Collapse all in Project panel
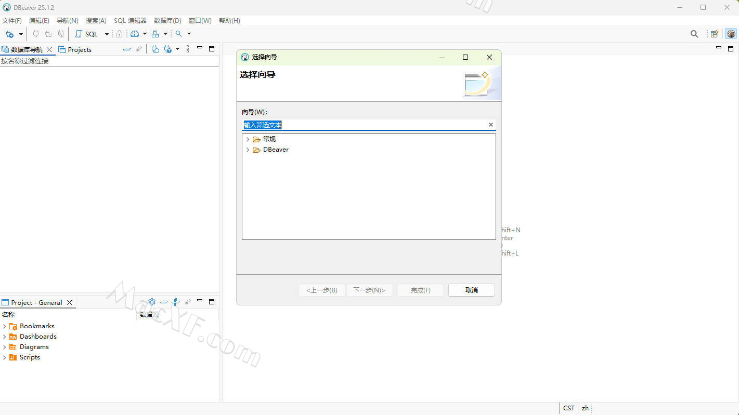This screenshot has width=739, height=415. coord(164,301)
